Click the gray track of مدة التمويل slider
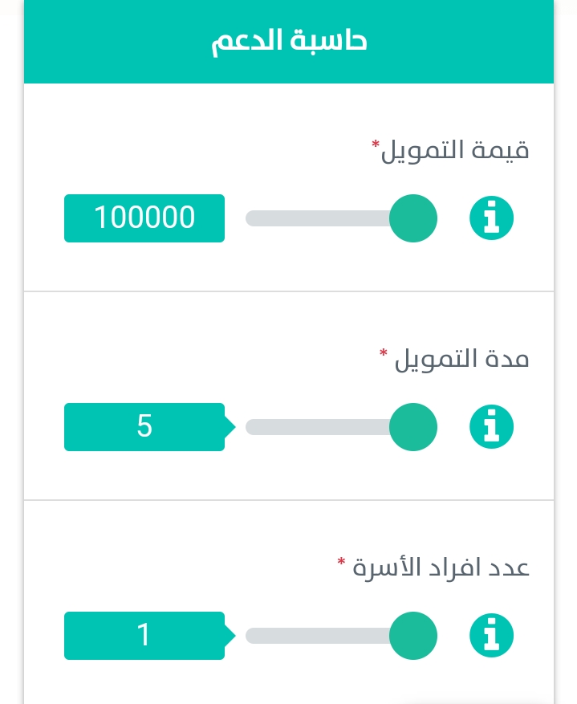The image size is (577, 704). point(317,426)
